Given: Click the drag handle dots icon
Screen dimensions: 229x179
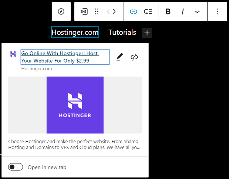Looking at the screenshot, I should 97,11.
